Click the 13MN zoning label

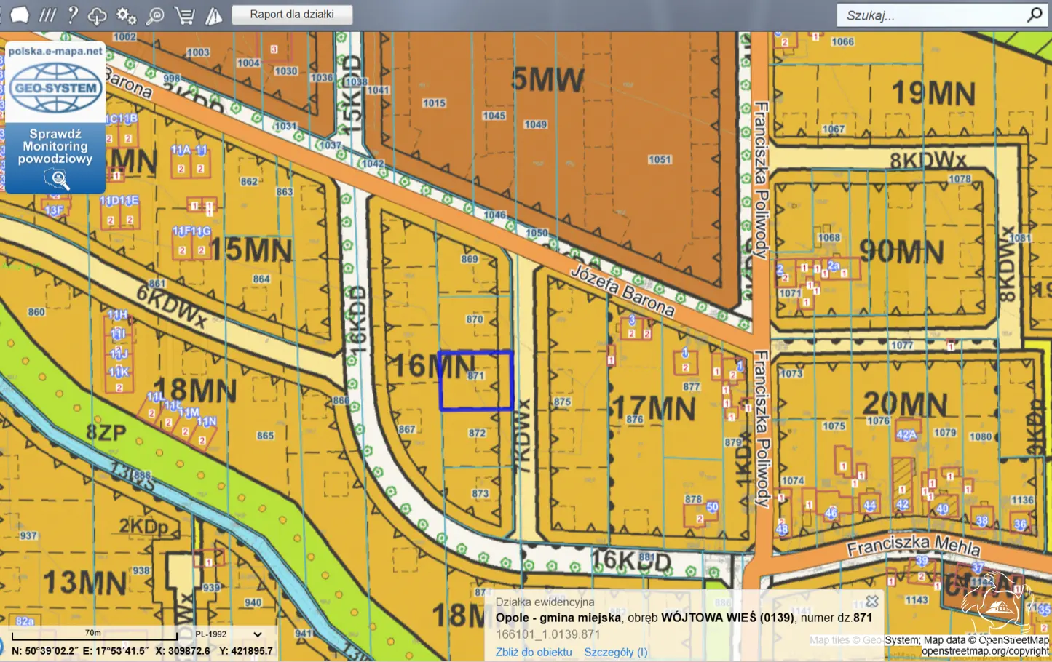(85, 583)
